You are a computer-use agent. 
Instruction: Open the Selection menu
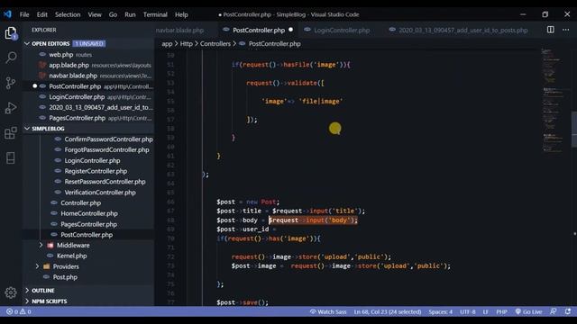[68, 14]
